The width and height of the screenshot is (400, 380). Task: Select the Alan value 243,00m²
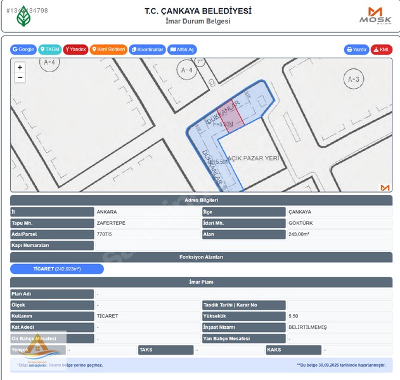299,234
